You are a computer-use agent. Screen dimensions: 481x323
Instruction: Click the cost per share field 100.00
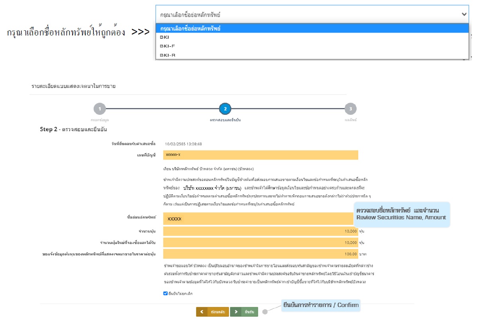260,254
